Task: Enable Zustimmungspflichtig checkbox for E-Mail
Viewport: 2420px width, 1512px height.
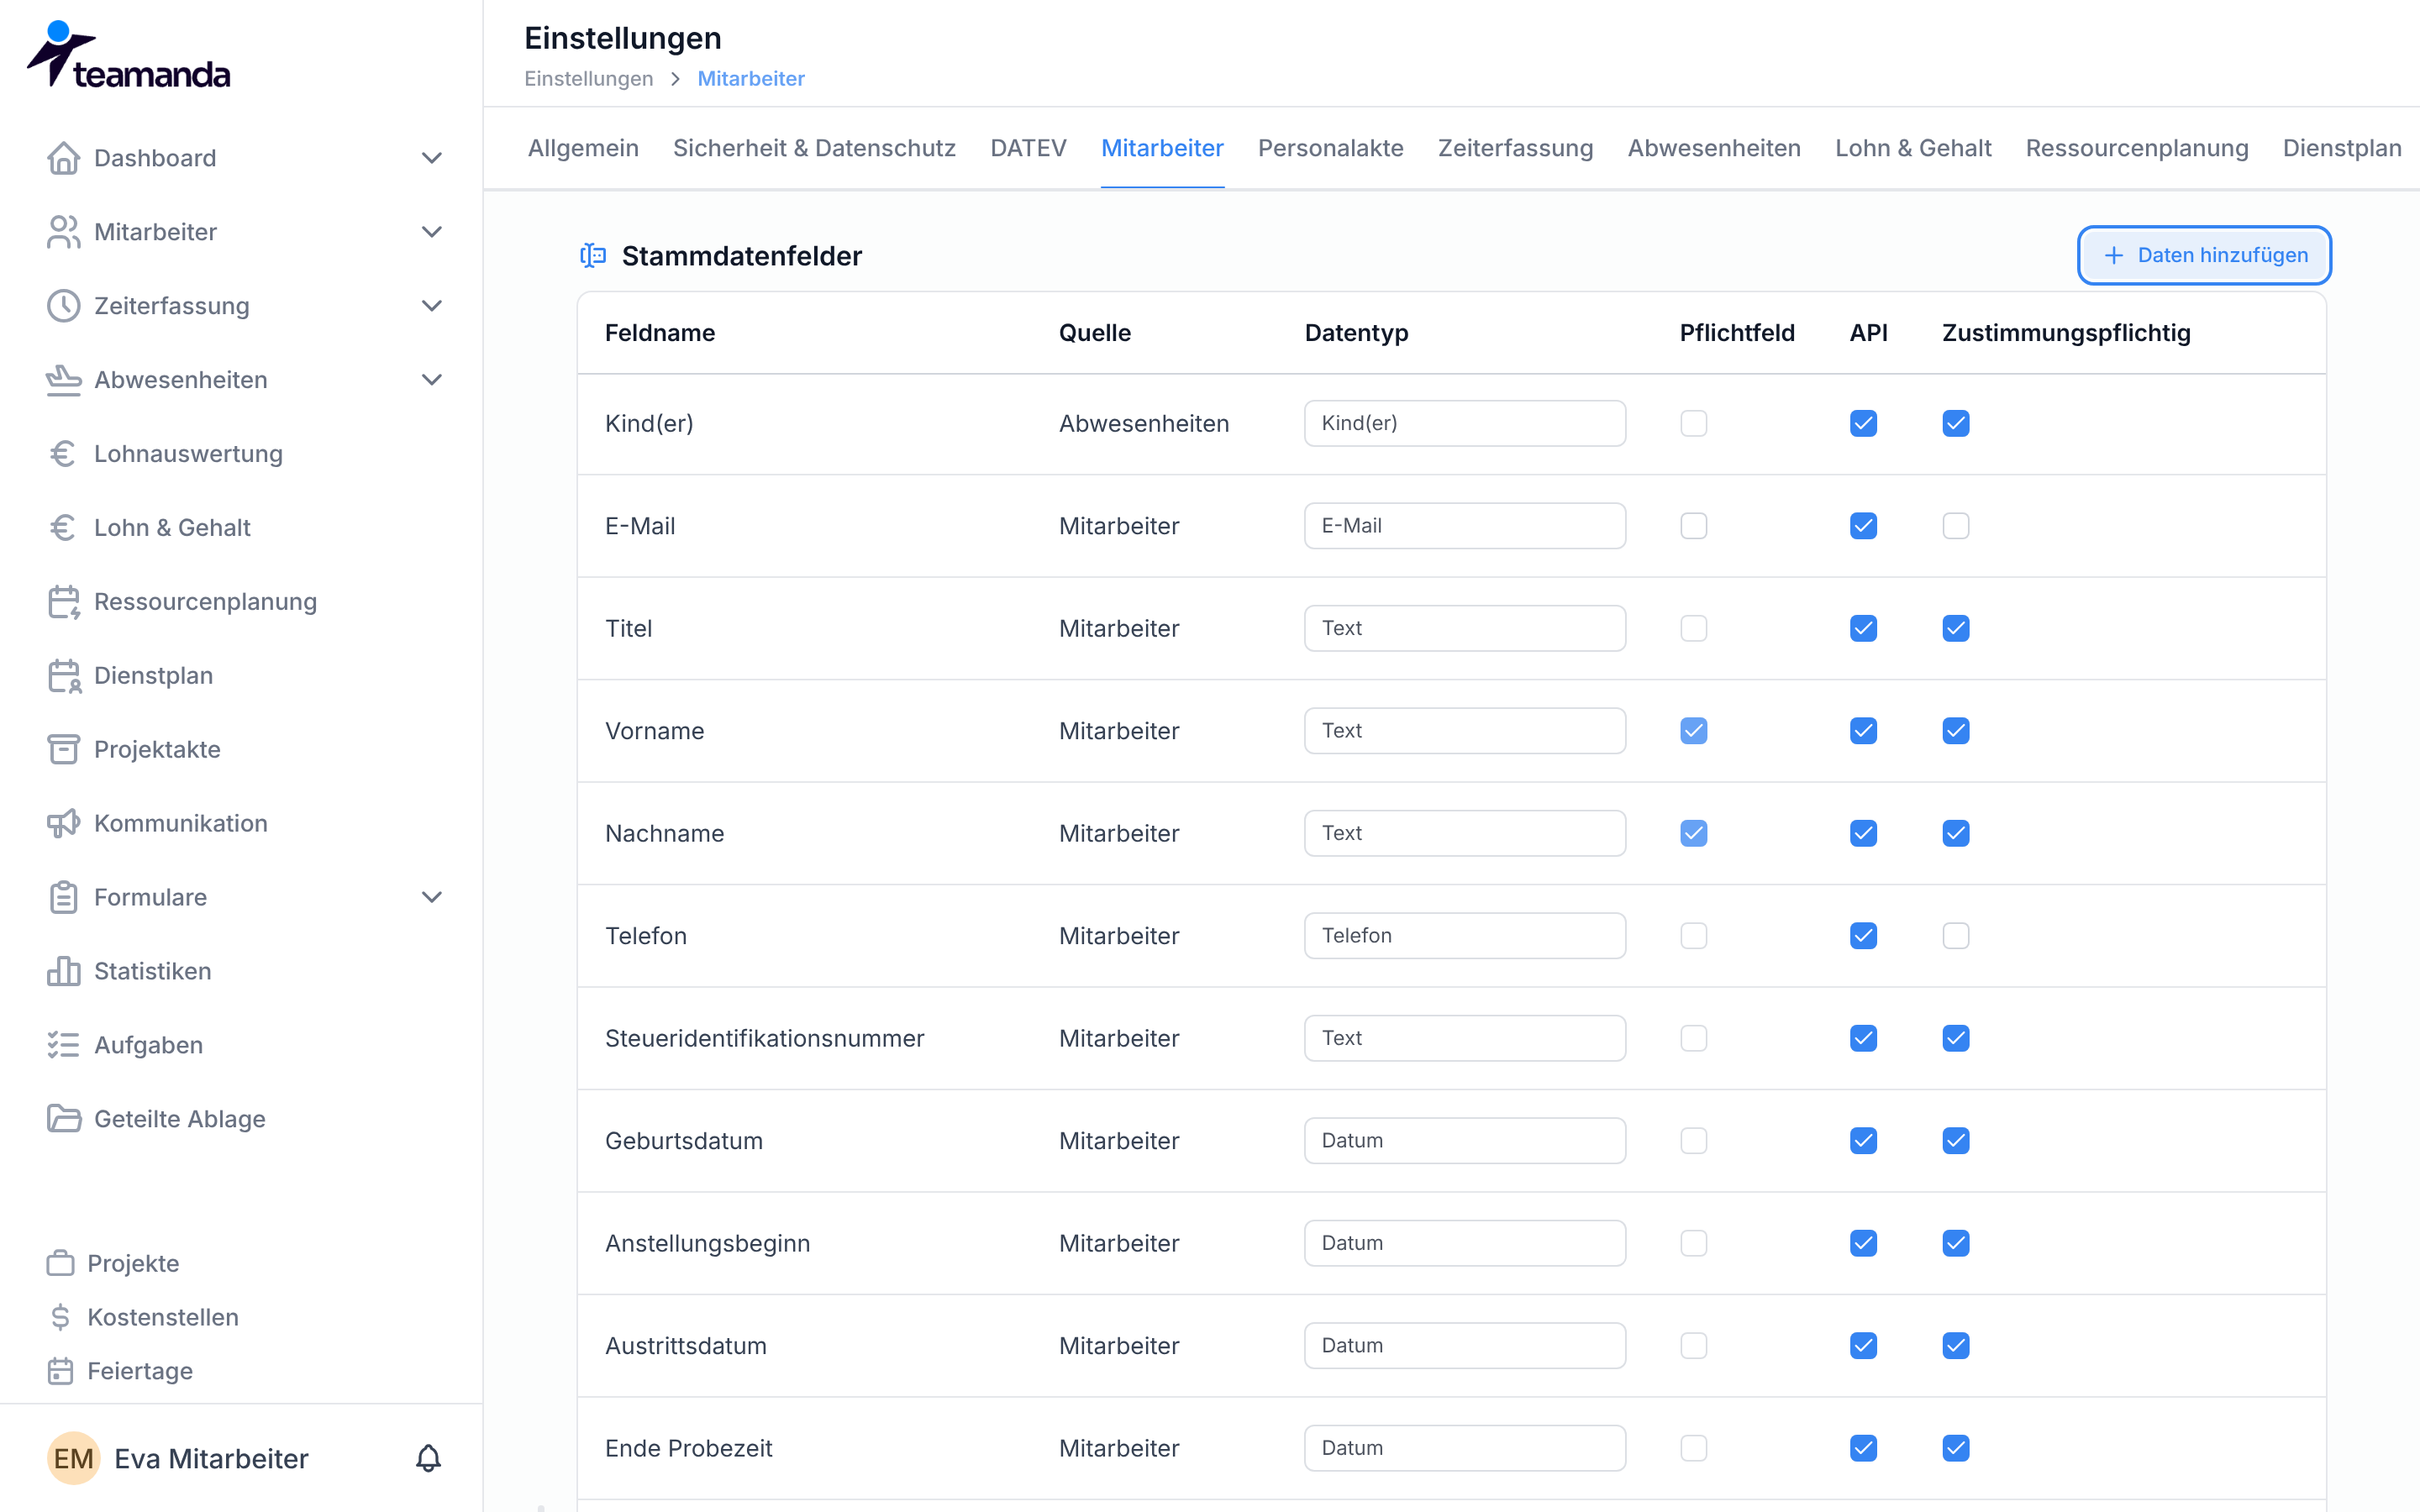Action: click(1956, 526)
